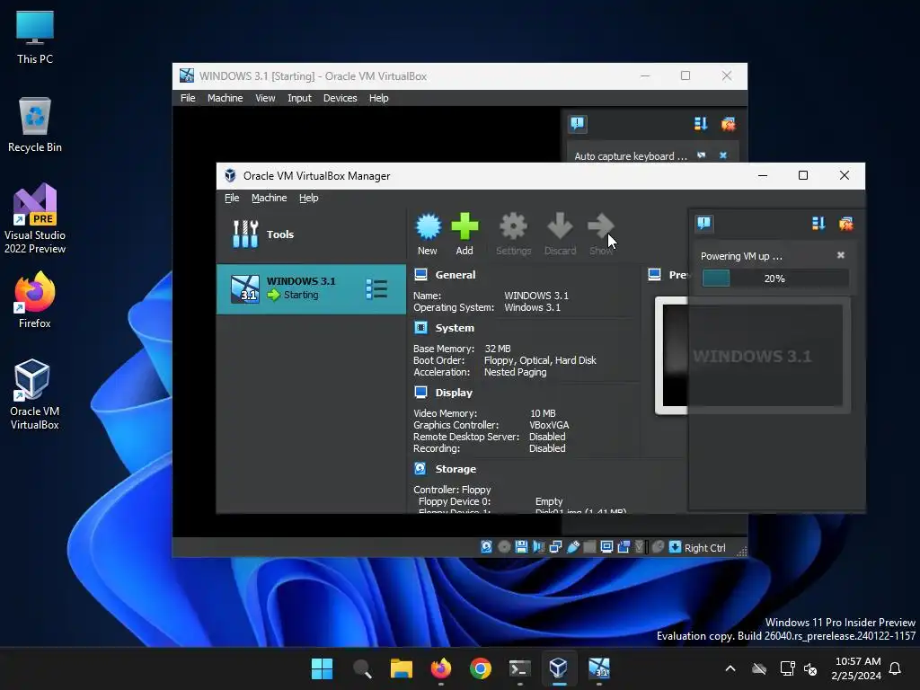
Task: Open This PC desktop icon
Action: (x=35, y=38)
